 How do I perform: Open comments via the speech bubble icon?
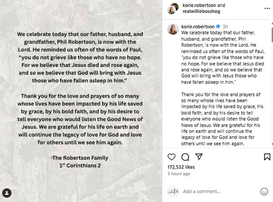tap(185, 157)
